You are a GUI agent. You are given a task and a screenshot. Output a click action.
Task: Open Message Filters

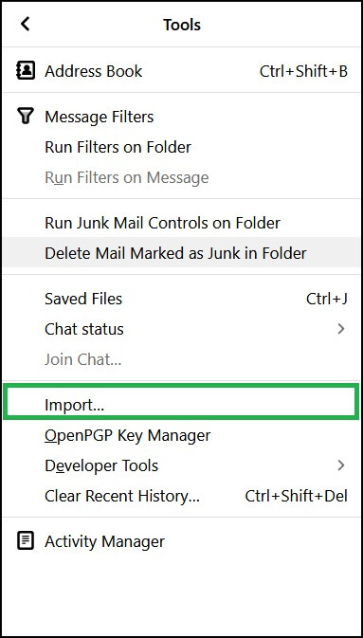[x=182, y=117]
